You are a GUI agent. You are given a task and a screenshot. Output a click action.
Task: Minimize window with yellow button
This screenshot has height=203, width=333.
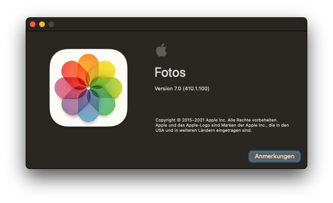coord(42,24)
